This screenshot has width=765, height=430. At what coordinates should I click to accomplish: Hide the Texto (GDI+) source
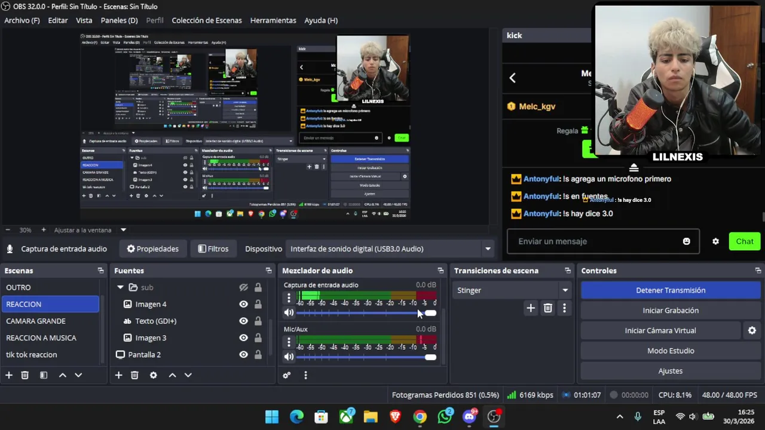click(x=243, y=321)
